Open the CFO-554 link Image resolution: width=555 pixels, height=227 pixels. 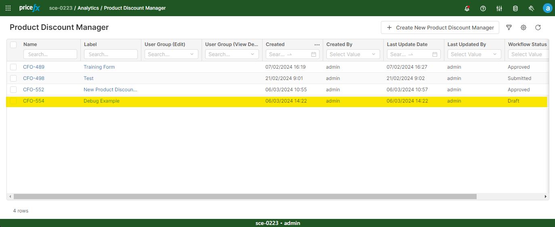point(34,101)
